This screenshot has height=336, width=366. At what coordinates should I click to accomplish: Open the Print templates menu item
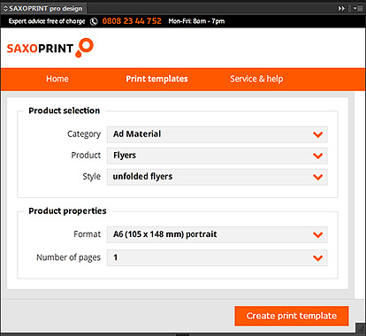tap(156, 79)
